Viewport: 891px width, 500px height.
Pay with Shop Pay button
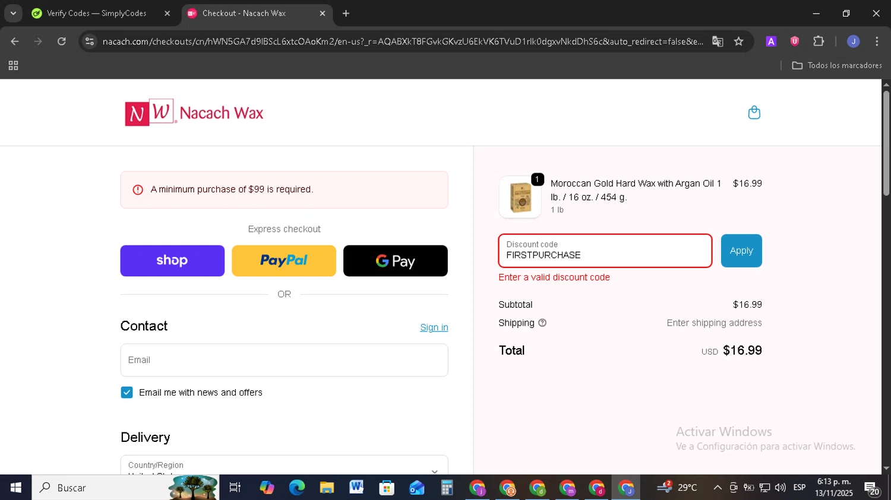(x=172, y=261)
